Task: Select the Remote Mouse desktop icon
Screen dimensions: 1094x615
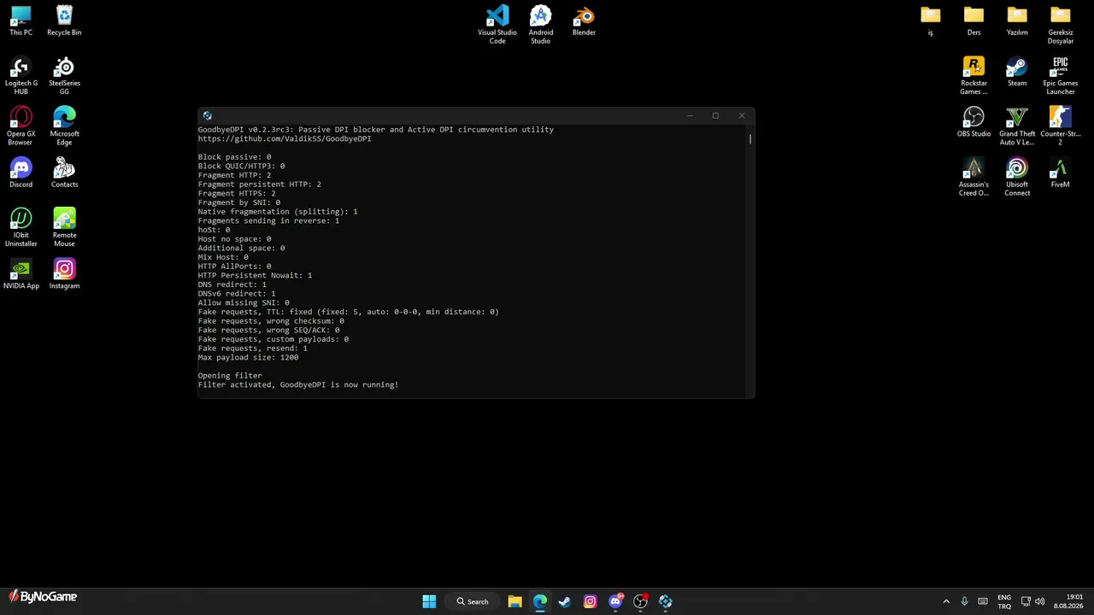Action: tap(64, 228)
